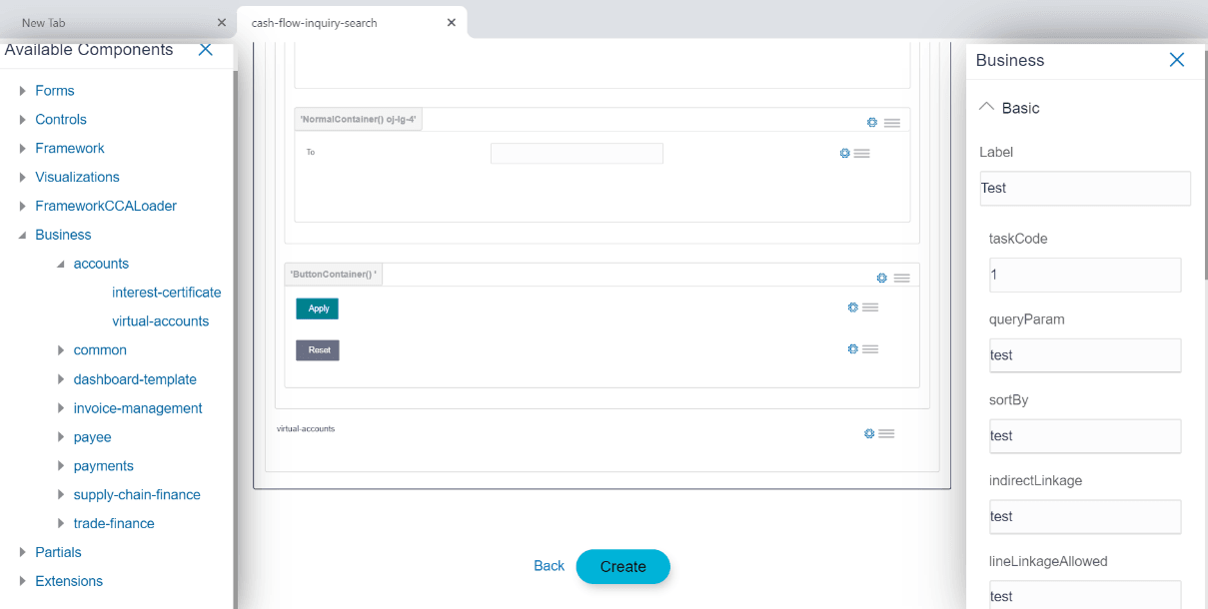Click the Create button
The height and width of the screenshot is (609, 1208).
click(623, 566)
